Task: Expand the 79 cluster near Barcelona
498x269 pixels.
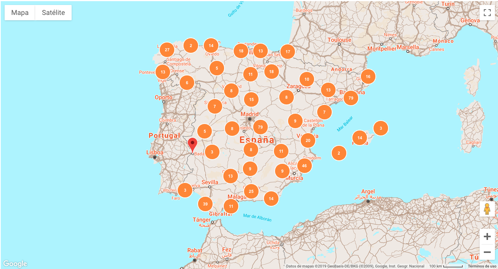Action: (351, 98)
